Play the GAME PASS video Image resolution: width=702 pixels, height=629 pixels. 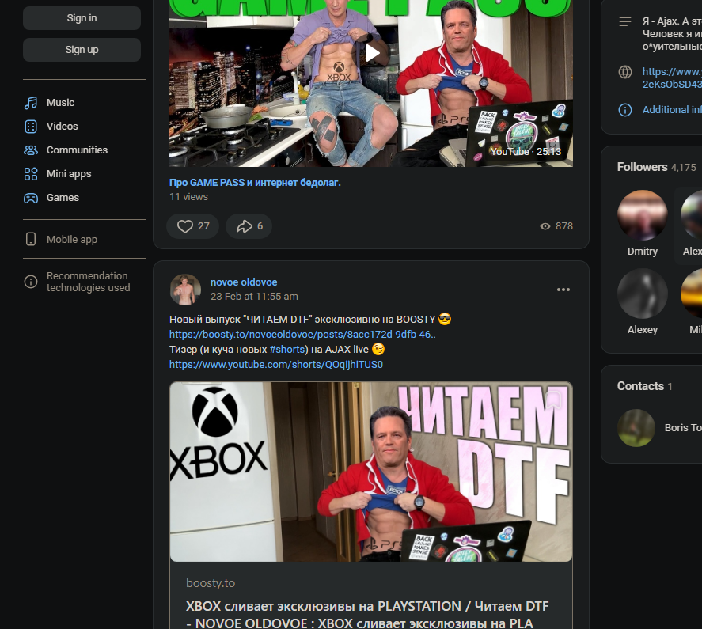[x=373, y=53]
